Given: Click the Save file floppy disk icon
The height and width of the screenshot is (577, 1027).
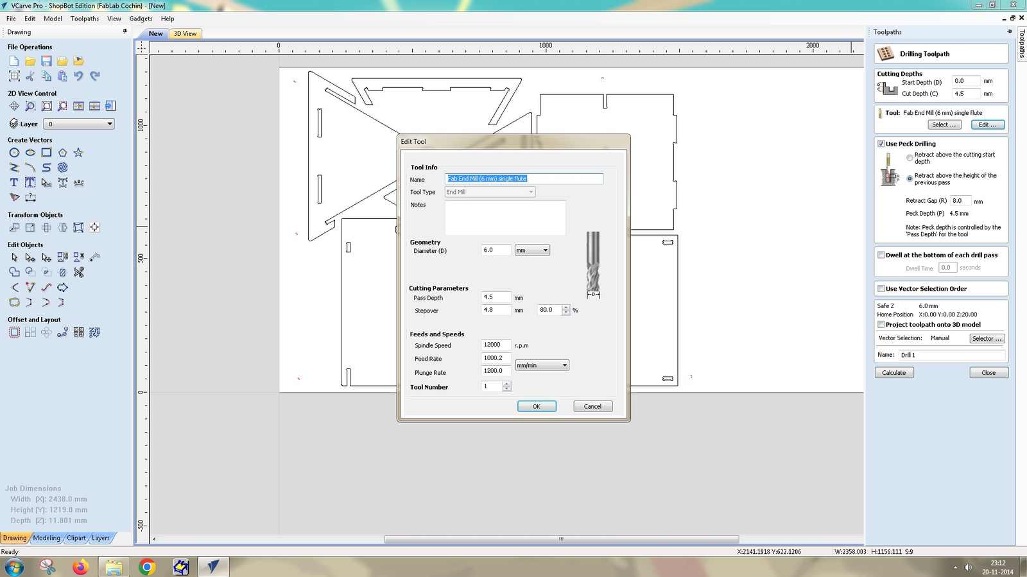Looking at the screenshot, I should [46, 61].
